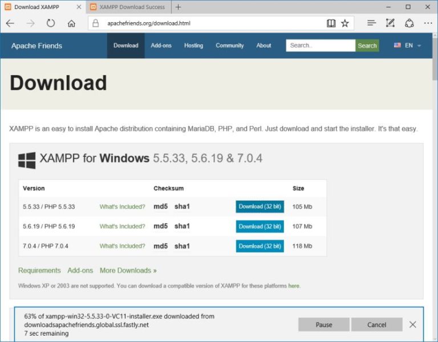Open What's Included for 7.0.4

tap(123, 246)
